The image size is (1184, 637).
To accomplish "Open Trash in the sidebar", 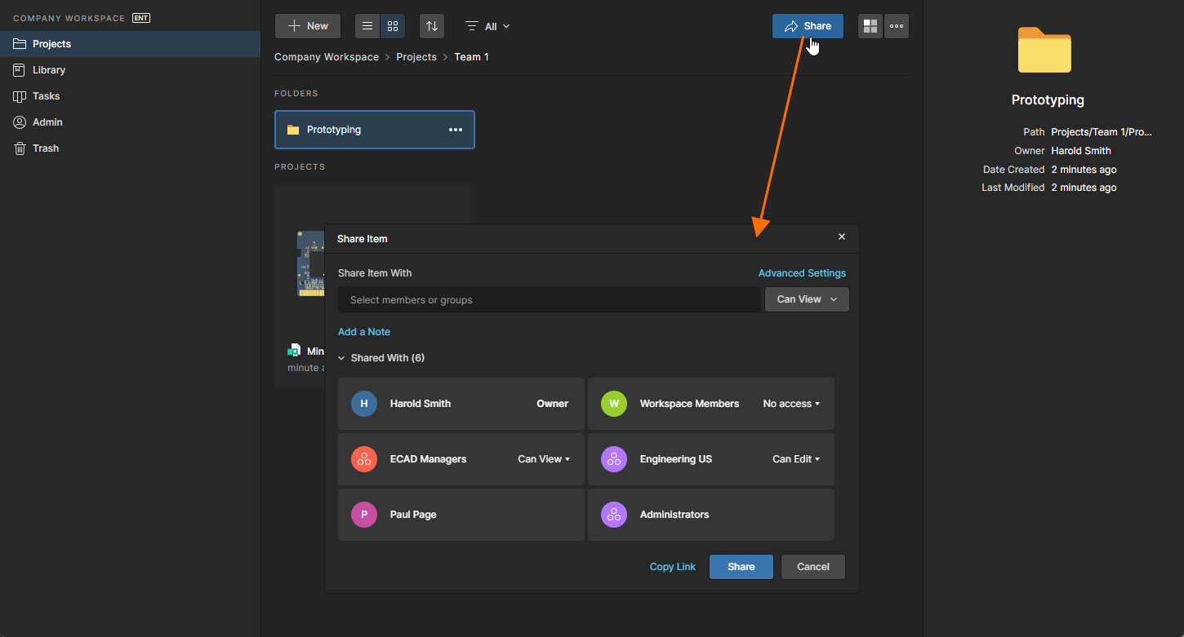I will 130,148.
